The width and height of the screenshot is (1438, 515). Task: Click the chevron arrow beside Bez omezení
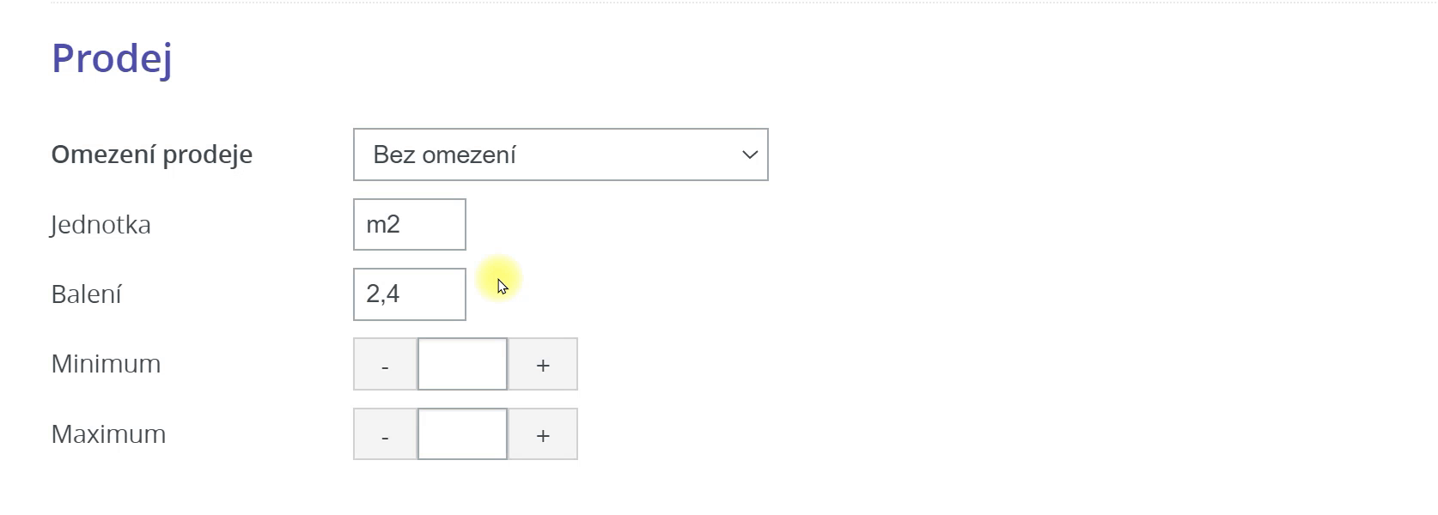click(x=749, y=154)
